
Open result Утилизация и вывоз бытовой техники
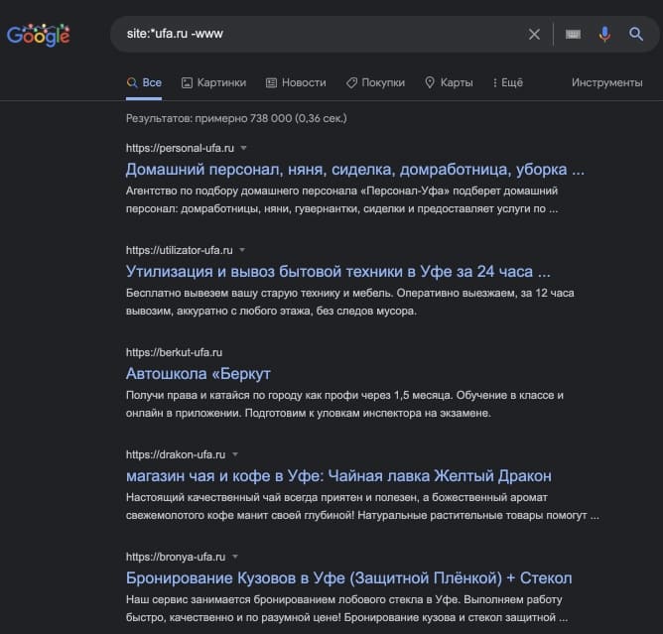338,271
